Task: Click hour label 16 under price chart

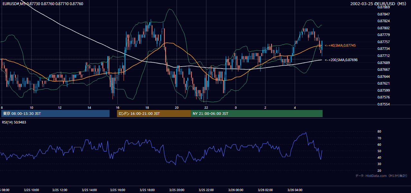Action: (x=118, y=107)
